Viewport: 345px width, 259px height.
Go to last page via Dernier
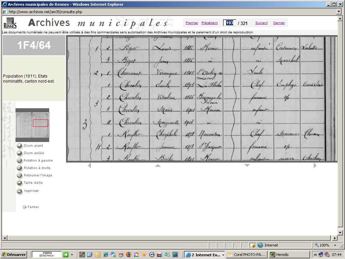(279, 23)
